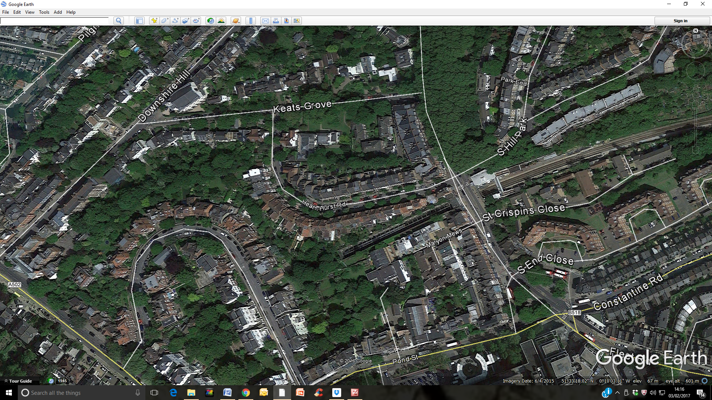The width and height of the screenshot is (712, 400).
Task: Launch Microsoft Edge from taskbar
Action: pyautogui.click(x=173, y=393)
